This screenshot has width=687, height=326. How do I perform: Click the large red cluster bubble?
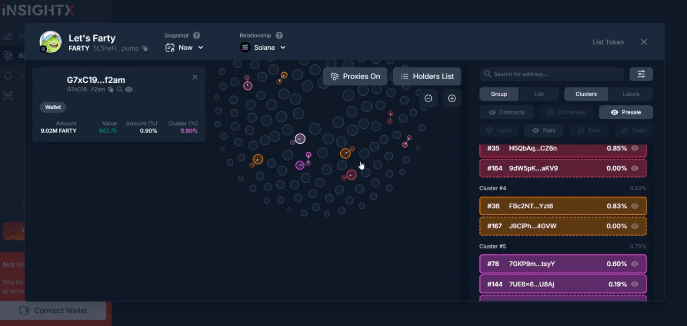coord(352,175)
